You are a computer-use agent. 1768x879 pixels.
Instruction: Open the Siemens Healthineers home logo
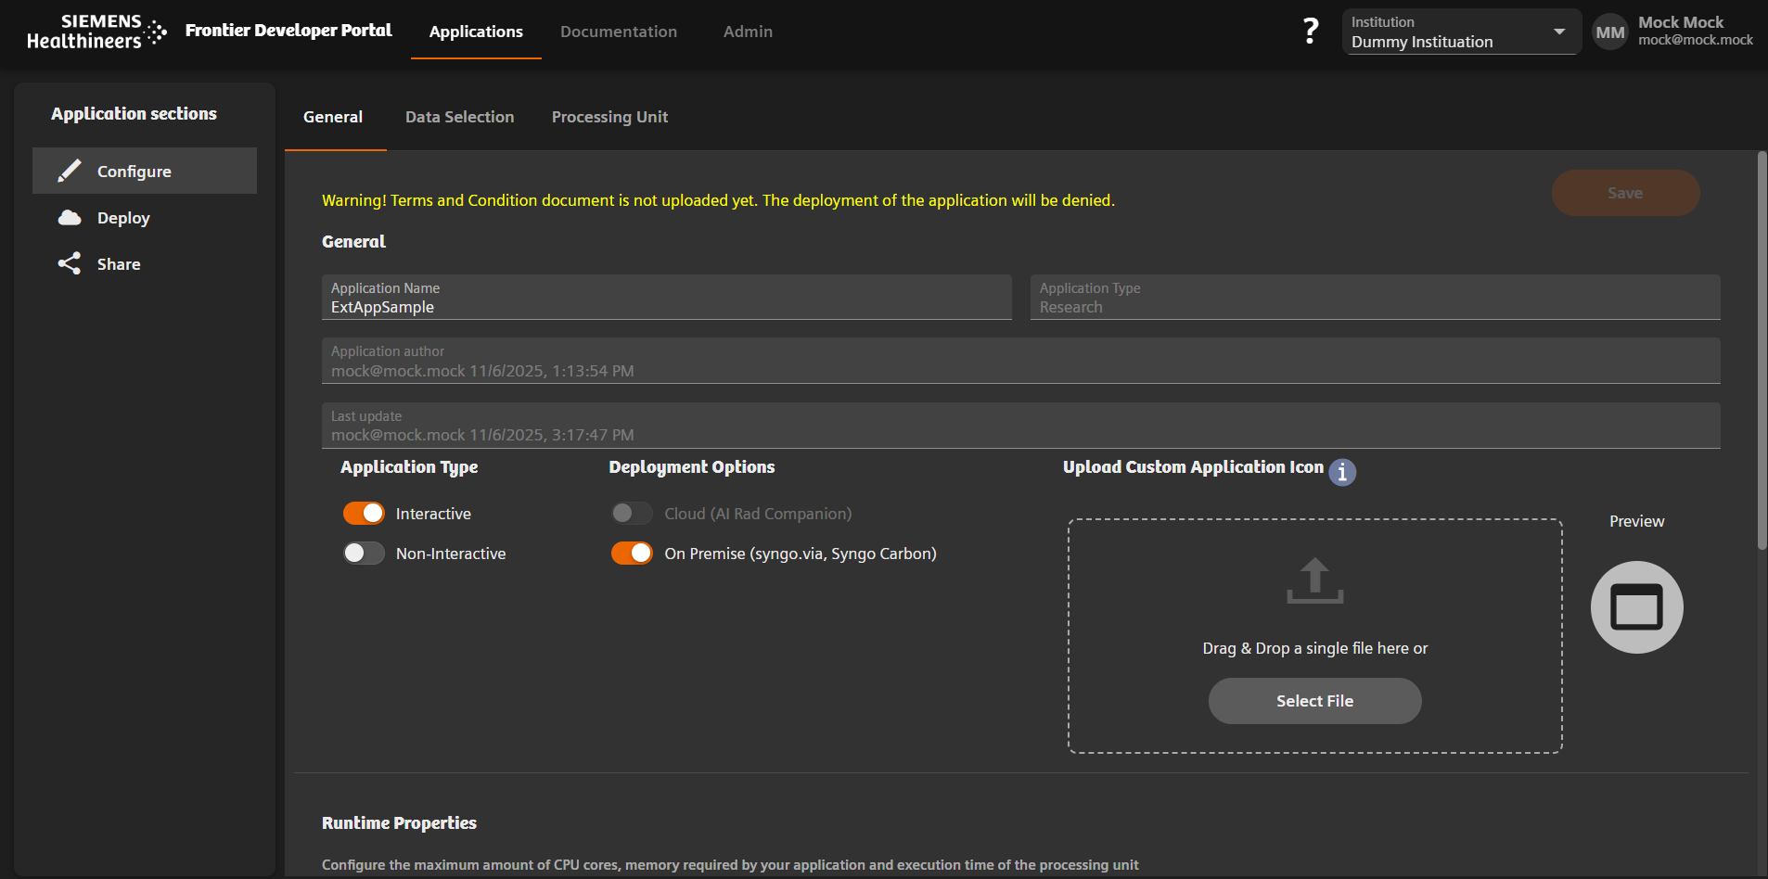[x=96, y=31]
